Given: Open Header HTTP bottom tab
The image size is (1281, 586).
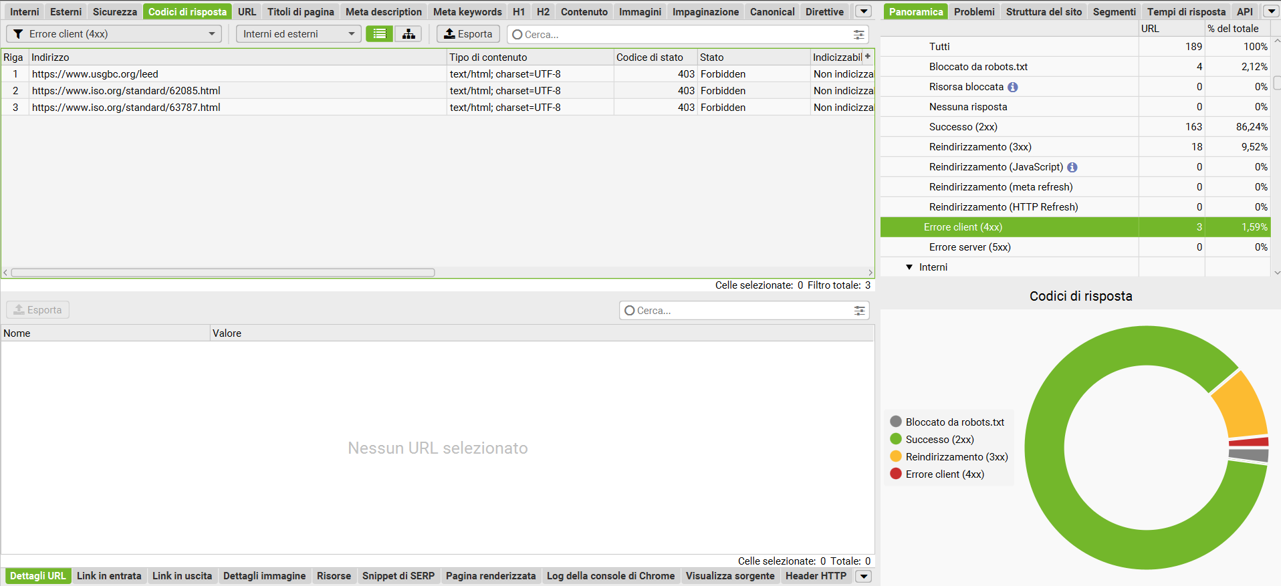Looking at the screenshot, I should [x=816, y=576].
